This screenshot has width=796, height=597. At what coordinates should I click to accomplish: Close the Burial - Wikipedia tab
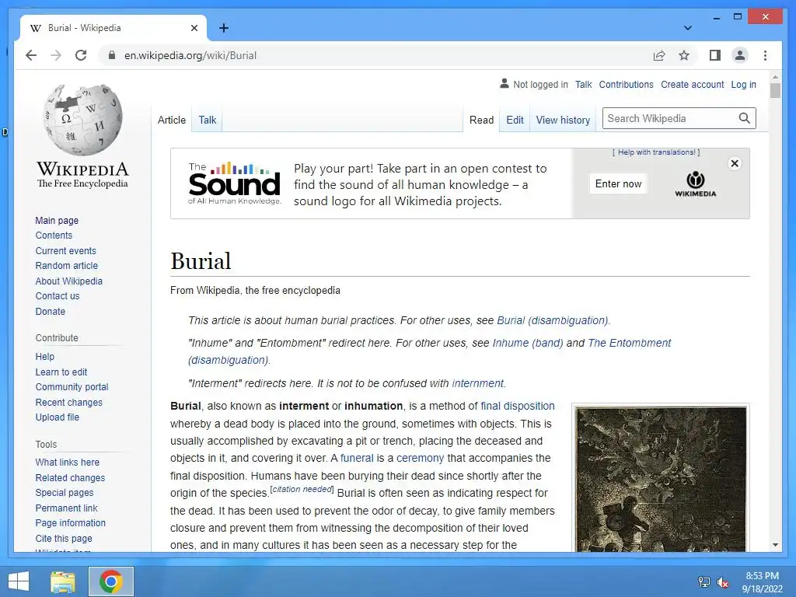pyautogui.click(x=194, y=28)
